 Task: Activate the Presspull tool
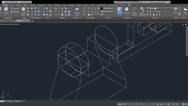(15, 12)
